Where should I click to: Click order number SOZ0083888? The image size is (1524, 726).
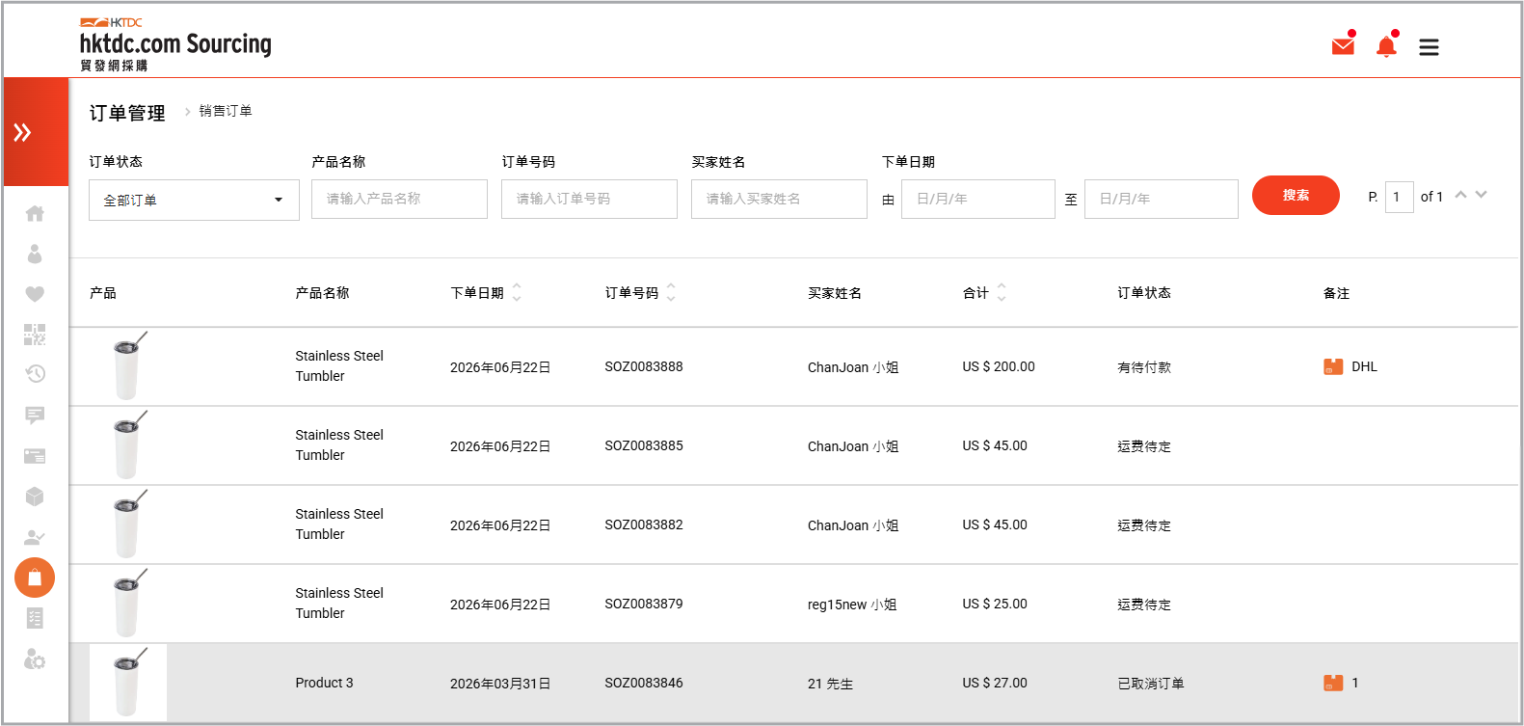click(x=644, y=366)
